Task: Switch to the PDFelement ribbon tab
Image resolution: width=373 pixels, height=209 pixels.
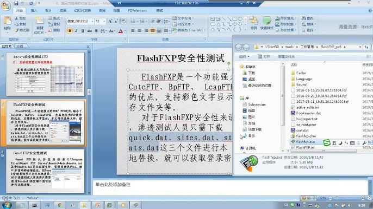Action: point(137,10)
